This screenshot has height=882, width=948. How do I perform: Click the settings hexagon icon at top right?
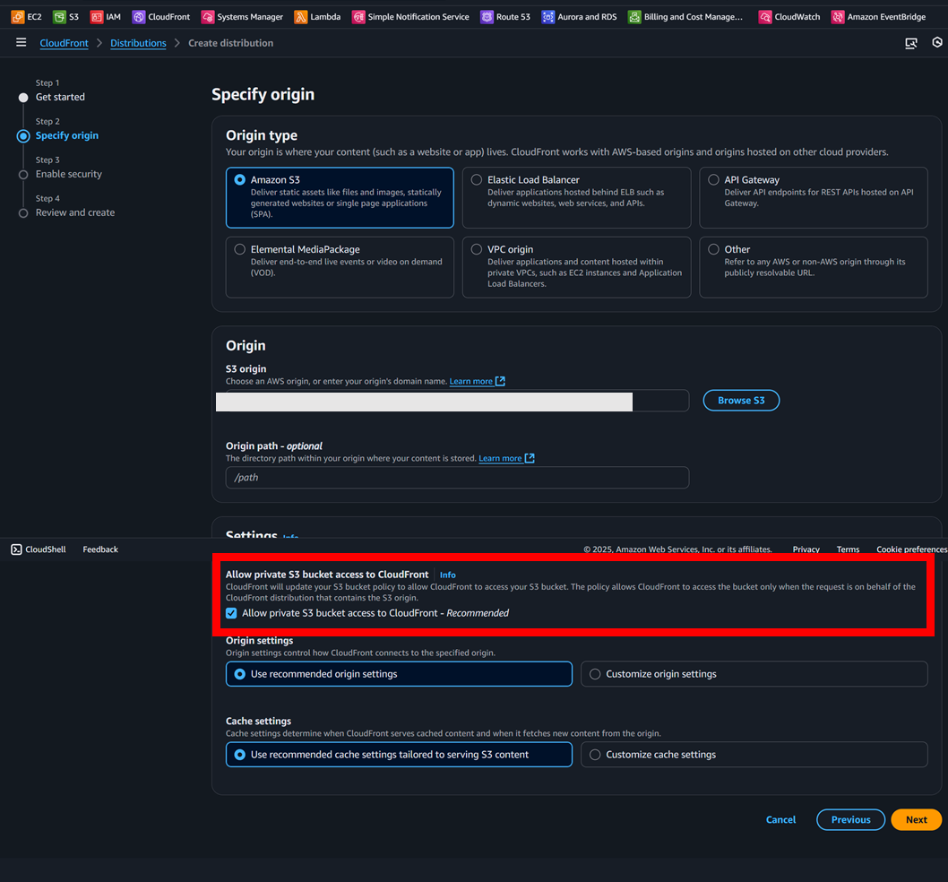(937, 42)
